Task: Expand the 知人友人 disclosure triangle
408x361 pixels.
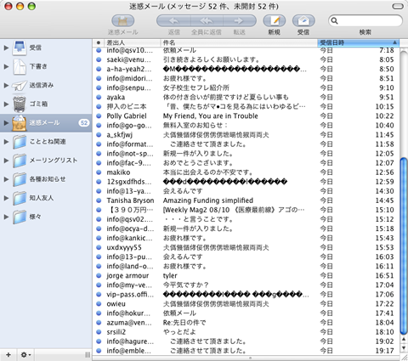Action: pos(6,198)
